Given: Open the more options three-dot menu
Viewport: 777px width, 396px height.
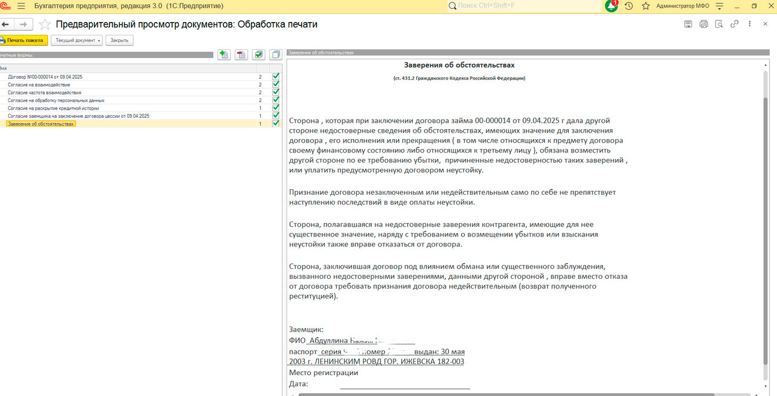Looking at the screenshot, I should [750, 24].
